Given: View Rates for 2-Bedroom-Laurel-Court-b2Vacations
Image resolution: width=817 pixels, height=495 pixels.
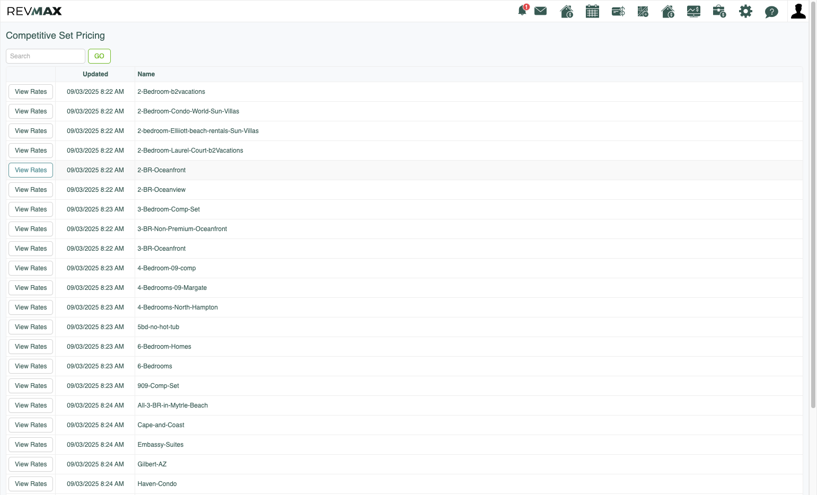Looking at the screenshot, I should point(31,151).
